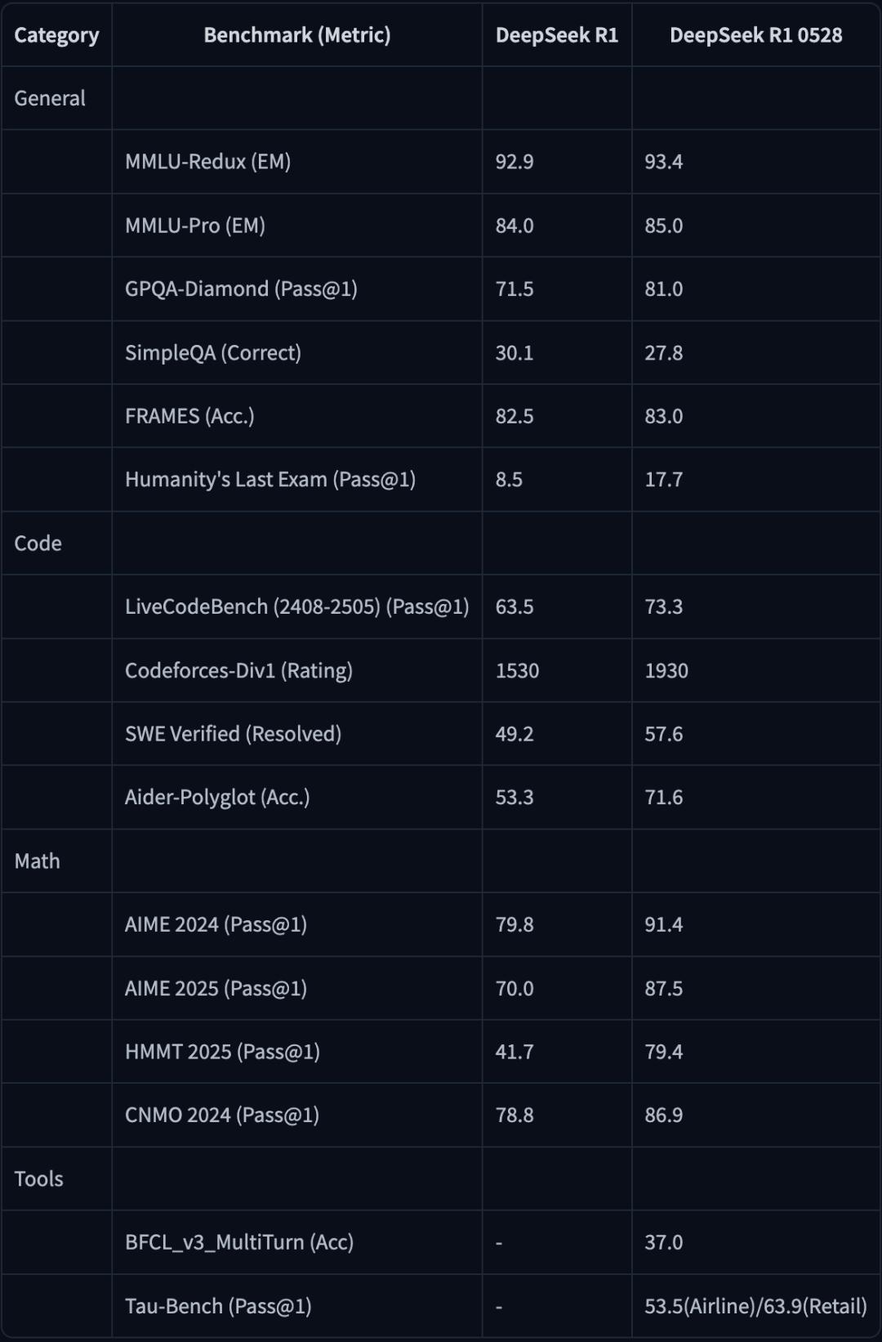The width and height of the screenshot is (882, 1342).
Task: Click the Humanity's Last Exam benchmark cell
Action: (270, 480)
